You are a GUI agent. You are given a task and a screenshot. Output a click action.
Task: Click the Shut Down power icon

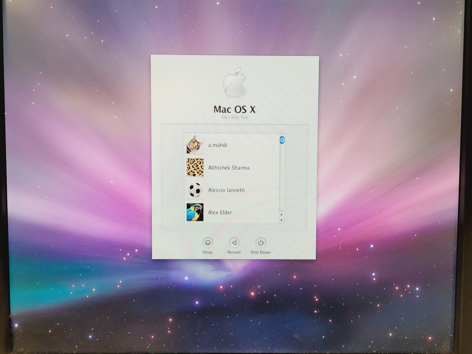[x=261, y=242]
